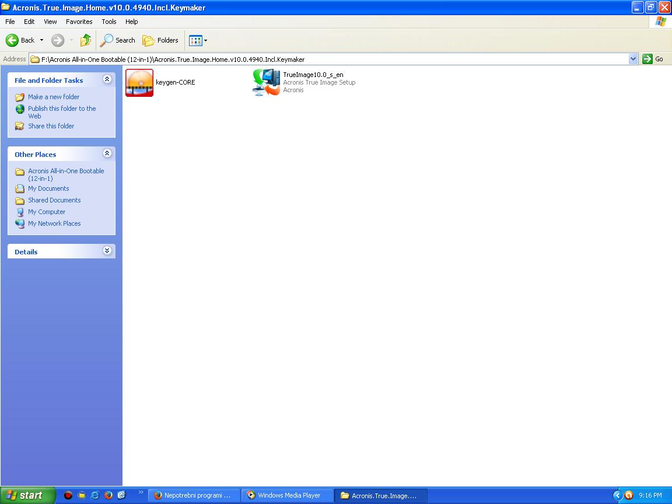Click the red record quick launch icon
The image size is (672, 504).
[x=68, y=495]
